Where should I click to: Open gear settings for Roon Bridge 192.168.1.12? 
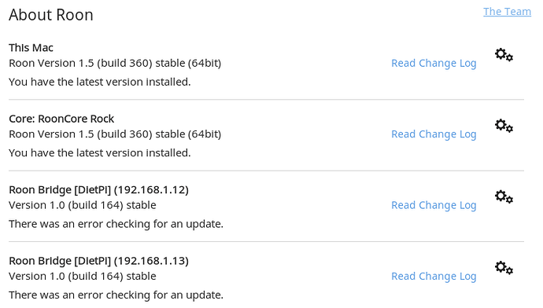pyautogui.click(x=504, y=196)
